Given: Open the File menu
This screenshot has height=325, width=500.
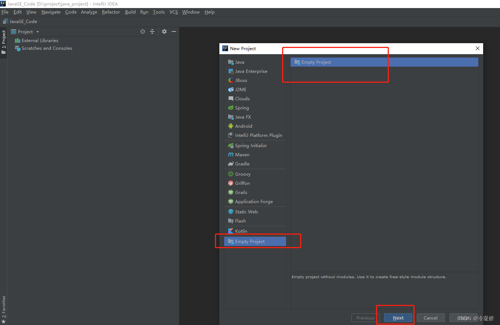Looking at the screenshot, I should 5,12.
